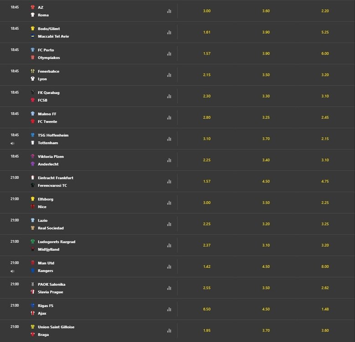The height and width of the screenshot is (342, 355).
Task: View stats chart for Rigas FS vs Ajax
Action: [169, 309]
